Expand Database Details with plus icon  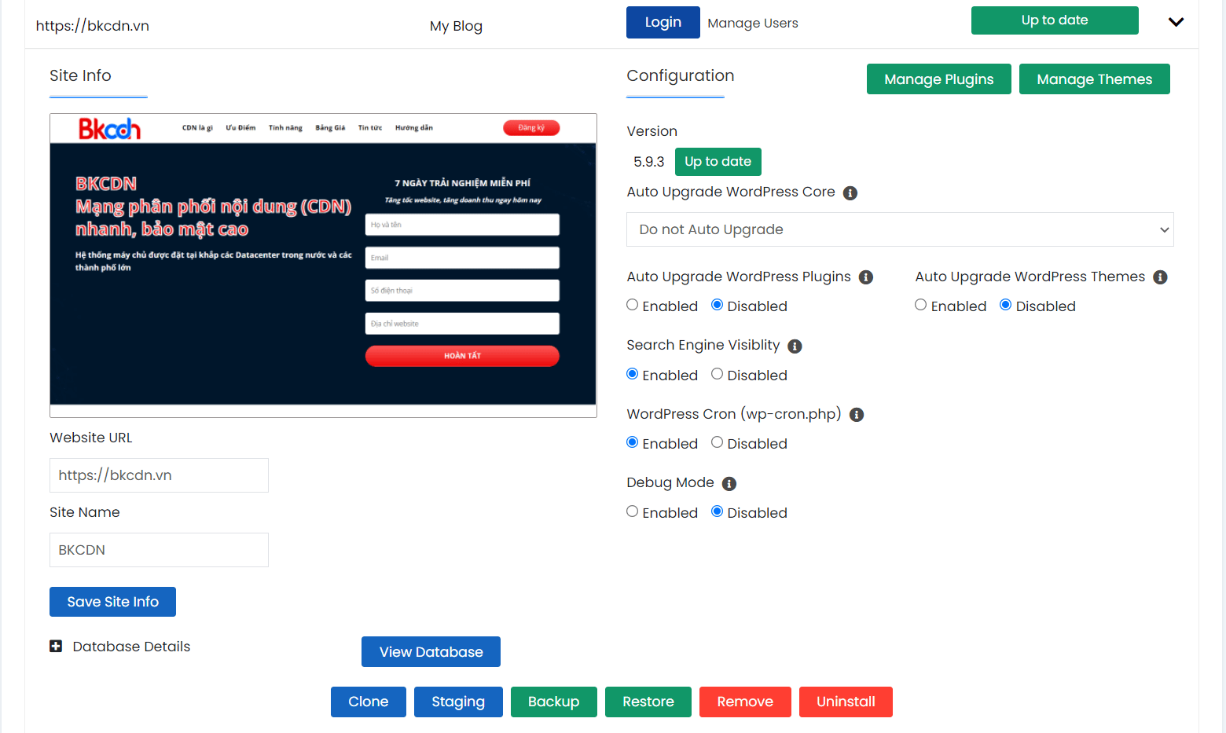click(x=56, y=647)
